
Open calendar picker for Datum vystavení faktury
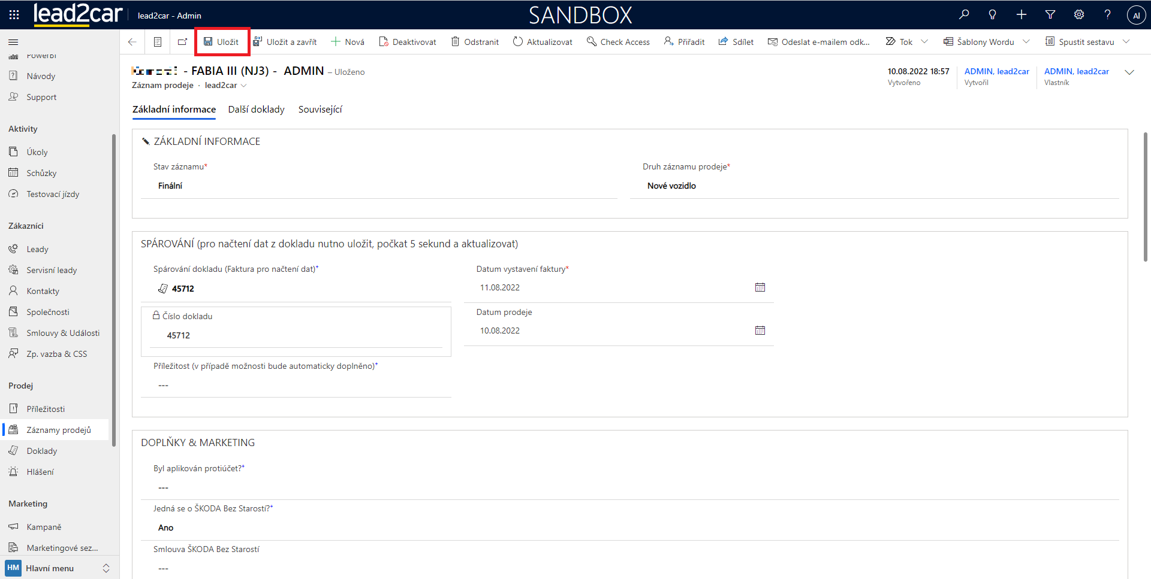pos(760,287)
